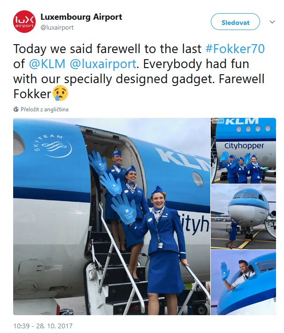Click the Lux Airport profile avatar
This screenshot has width=284, height=333.
24,22
